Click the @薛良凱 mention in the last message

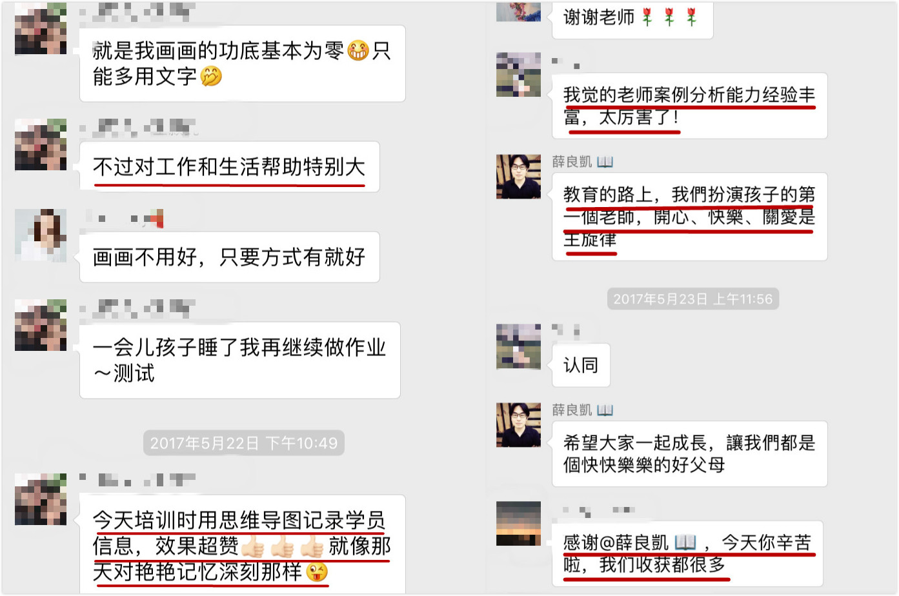point(634,542)
